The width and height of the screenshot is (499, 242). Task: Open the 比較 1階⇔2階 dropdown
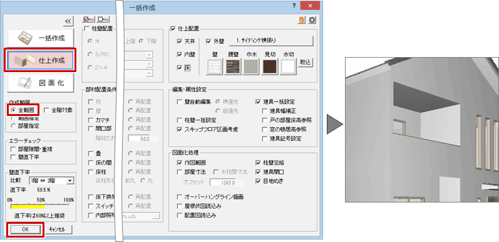click(51, 181)
